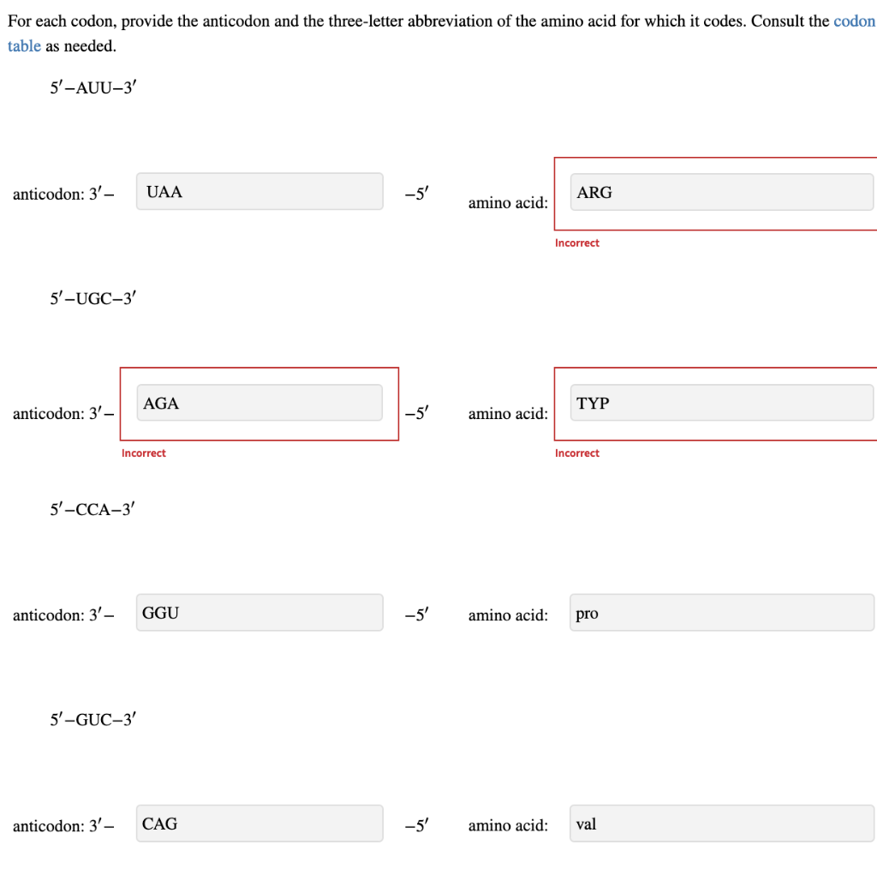Screen dimensions: 877x875
Task: Click the anticodon label beside UAA field
Action: tap(63, 194)
